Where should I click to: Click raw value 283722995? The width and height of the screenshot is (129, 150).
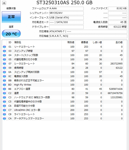pos(116,63)
